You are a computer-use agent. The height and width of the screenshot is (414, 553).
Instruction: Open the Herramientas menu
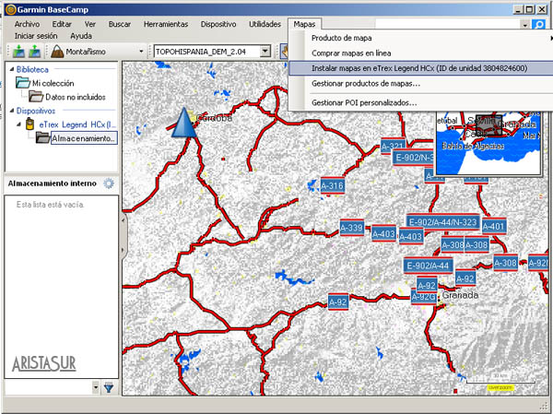(166, 24)
